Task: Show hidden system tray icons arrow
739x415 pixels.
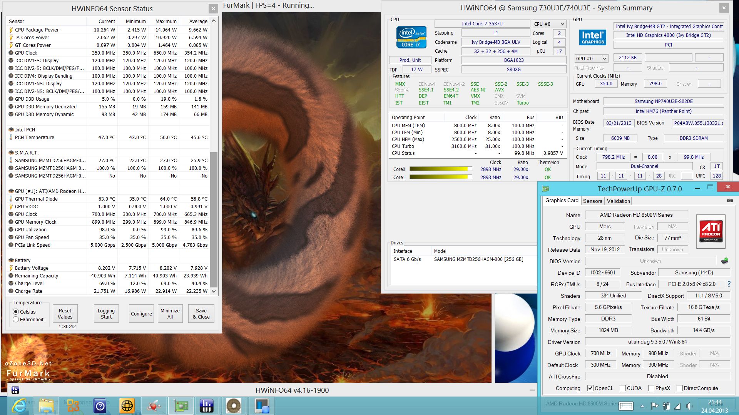Action: [x=642, y=406]
